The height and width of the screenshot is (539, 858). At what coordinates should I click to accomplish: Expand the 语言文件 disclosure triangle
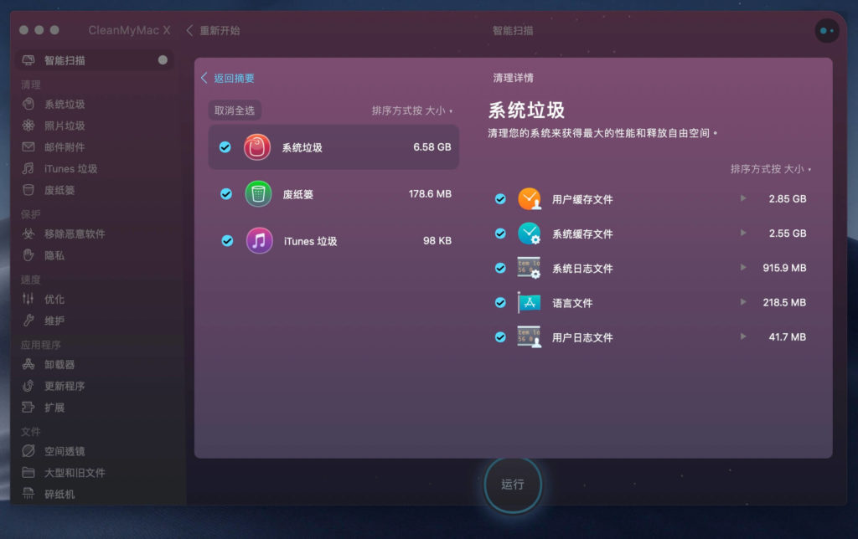coord(743,302)
